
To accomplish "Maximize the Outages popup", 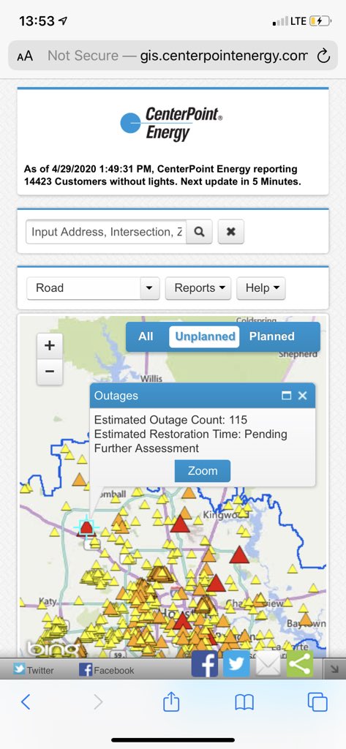I will click(287, 396).
